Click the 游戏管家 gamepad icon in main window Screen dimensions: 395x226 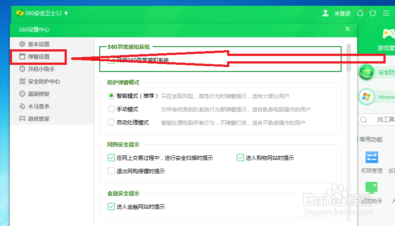[389, 34]
